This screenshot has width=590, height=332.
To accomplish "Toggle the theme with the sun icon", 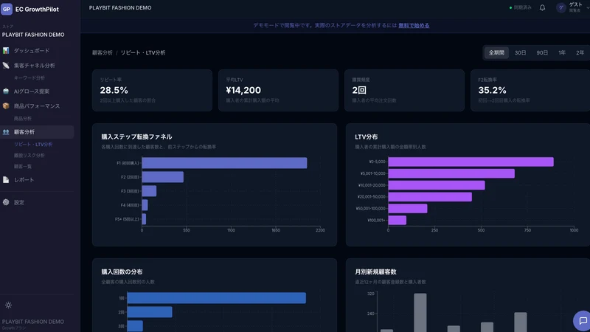I will [8, 305].
